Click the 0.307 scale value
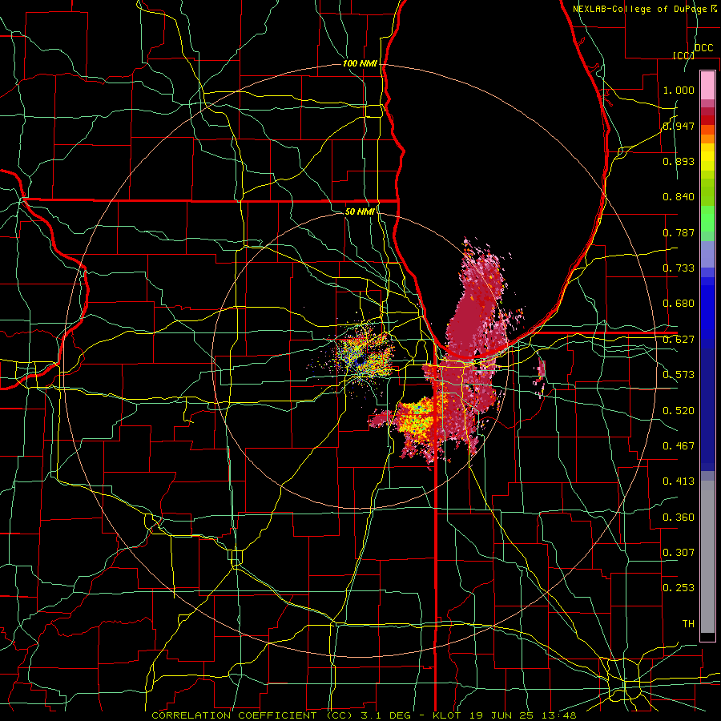The width and height of the screenshot is (721, 721). coord(679,553)
